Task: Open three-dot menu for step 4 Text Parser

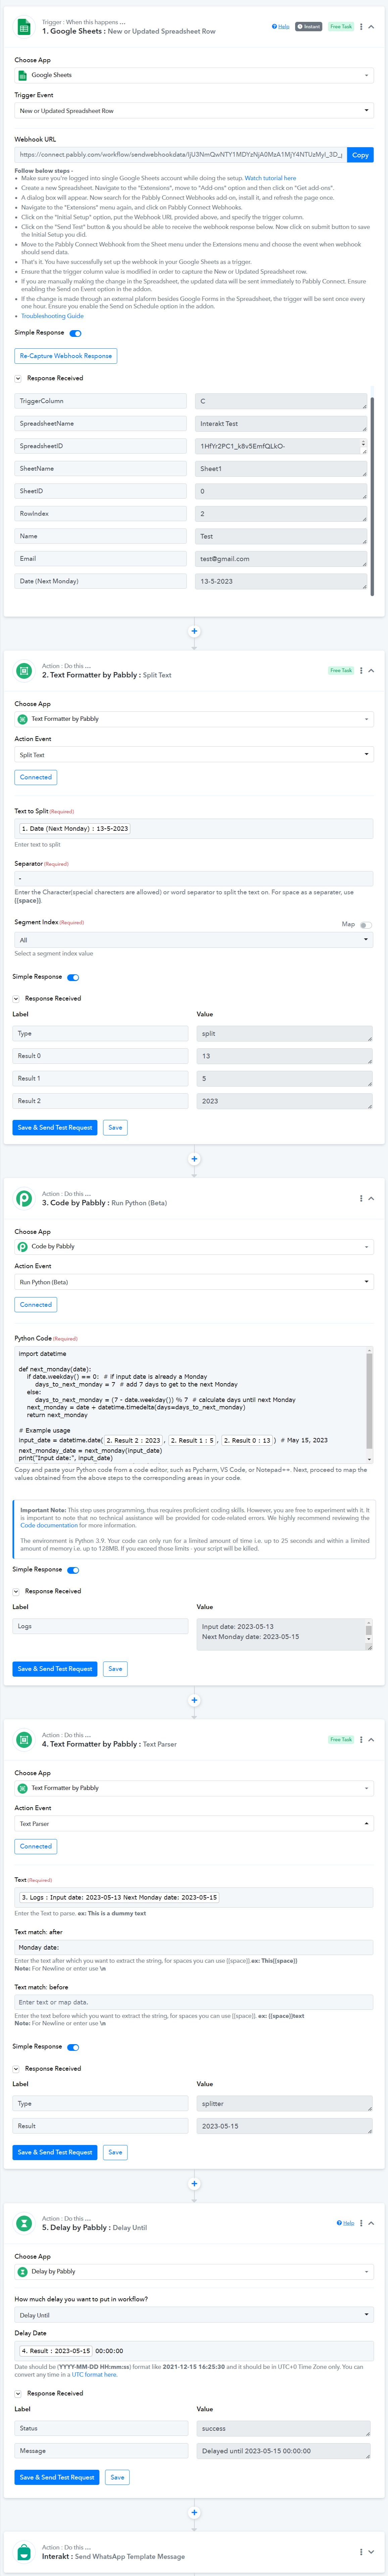Action: [x=361, y=1740]
